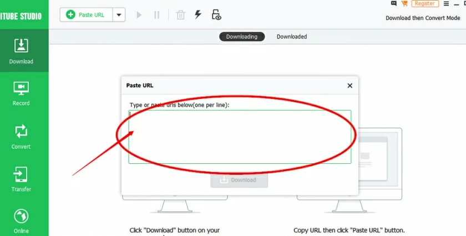Viewport: 466px width, 236px height.
Task: Close the Paste URL dialog
Action: click(350, 86)
